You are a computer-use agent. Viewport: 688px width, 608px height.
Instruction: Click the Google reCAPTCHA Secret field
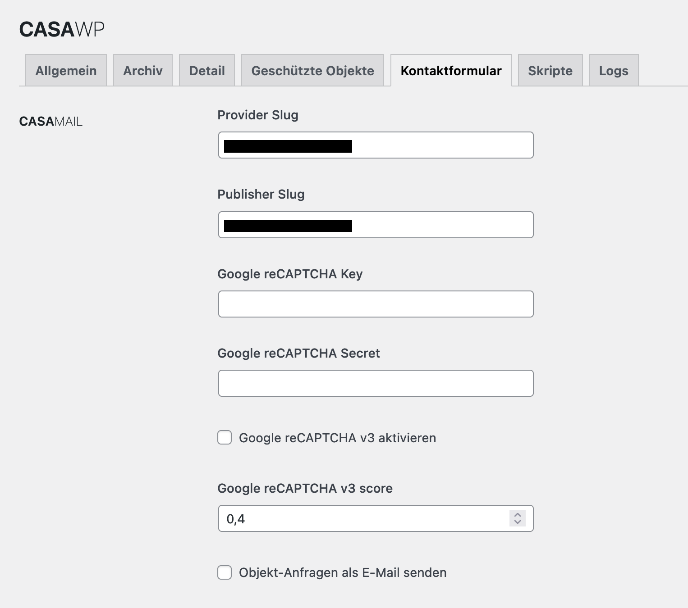tap(376, 383)
